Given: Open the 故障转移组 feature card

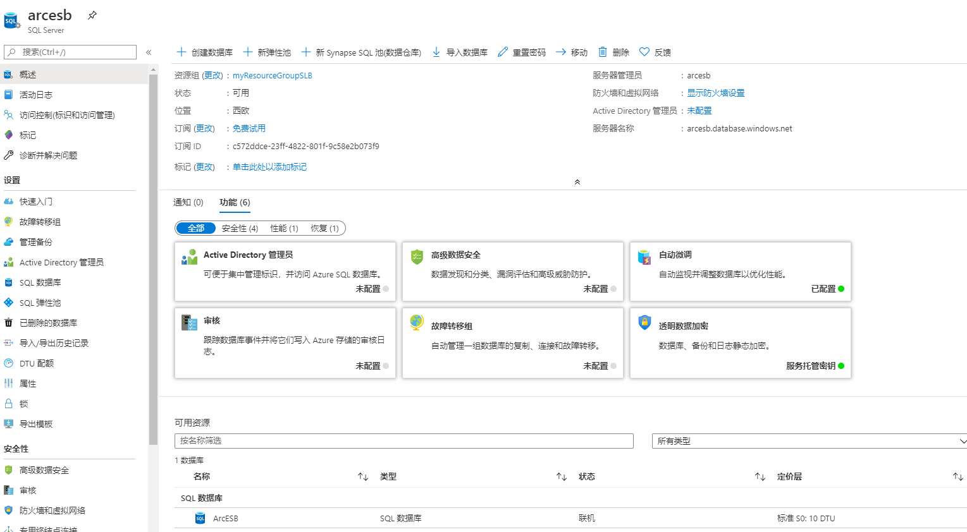Looking at the screenshot, I should pyautogui.click(x=513, y=343).
